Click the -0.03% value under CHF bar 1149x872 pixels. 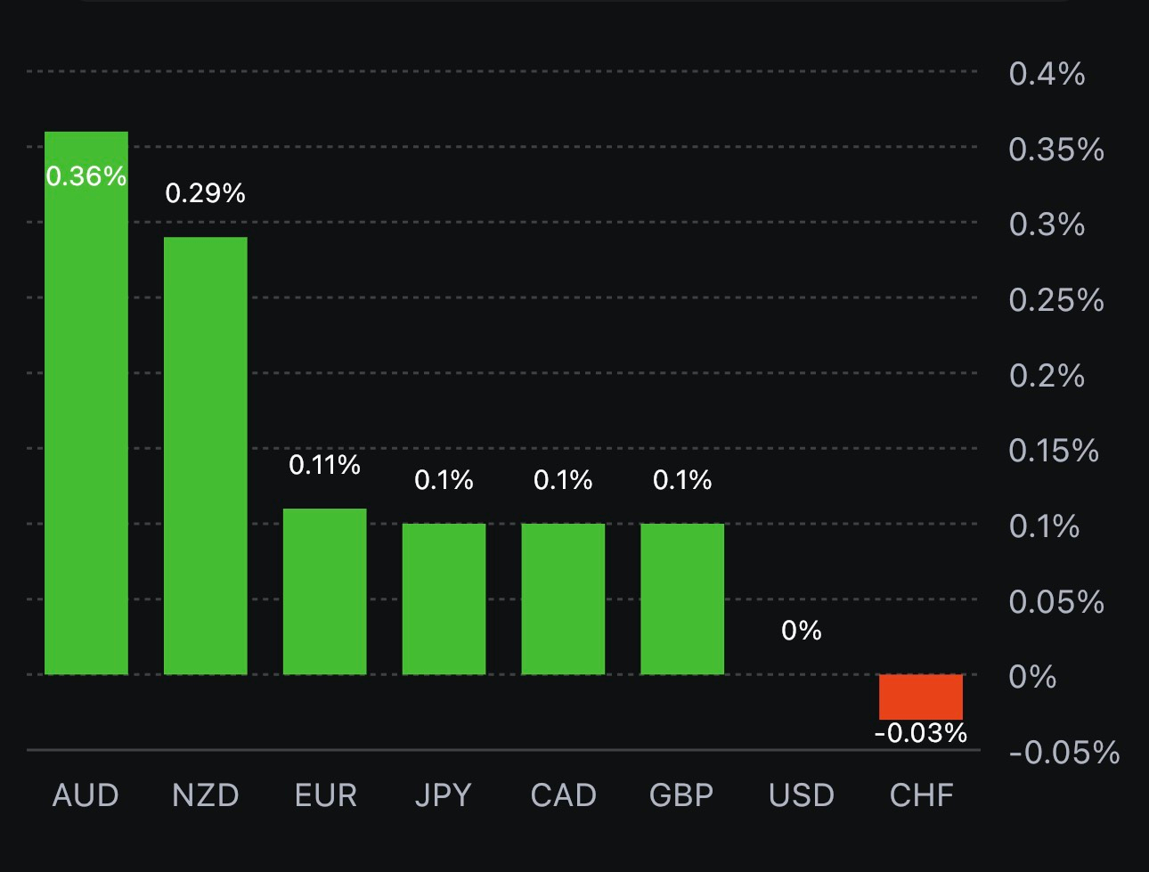point(921,733)
